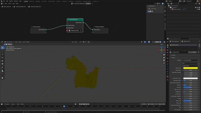Toggle ball_sequence visibility eye in outliner
This screenshot has width=201, height=113.
click(x=198, y=9)
